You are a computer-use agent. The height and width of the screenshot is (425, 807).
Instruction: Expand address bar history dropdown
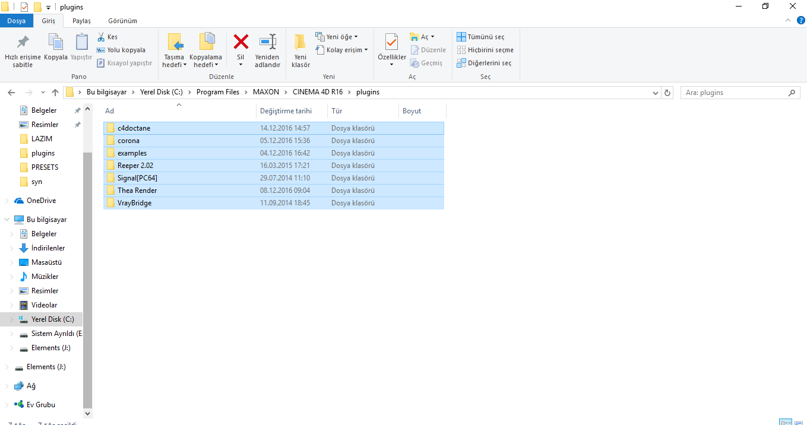655,93
